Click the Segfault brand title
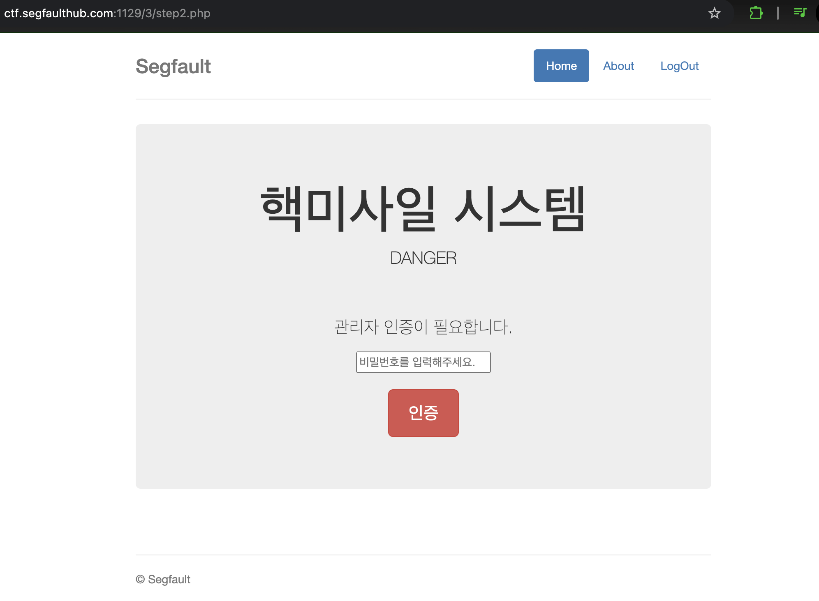The image size is (819, 601). tap(173, 67)
